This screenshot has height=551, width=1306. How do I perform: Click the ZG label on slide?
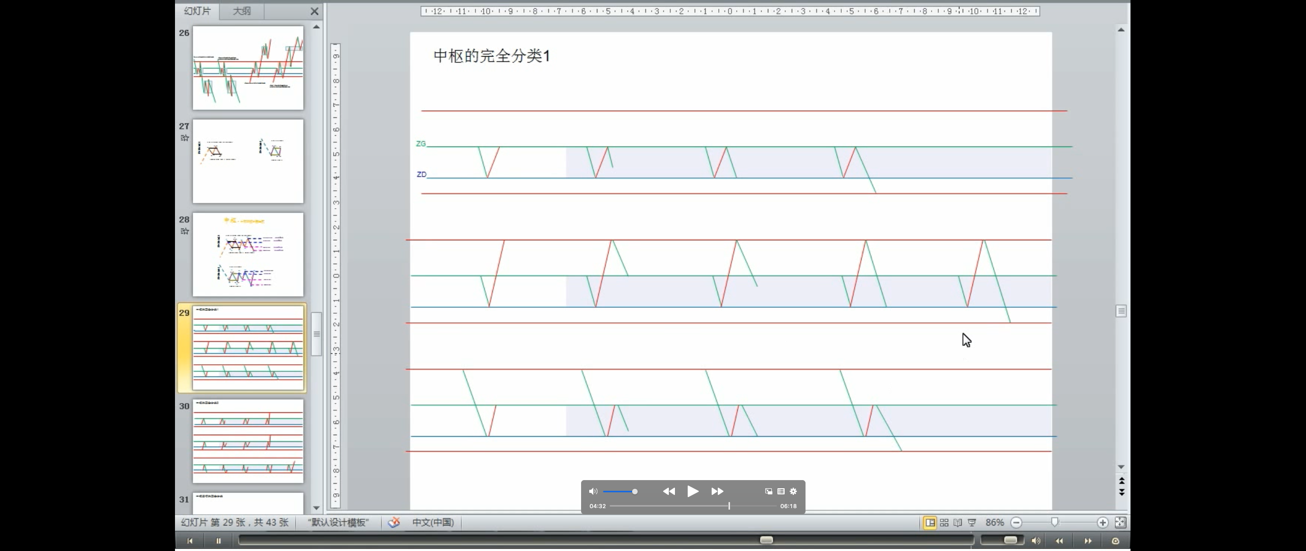[x=421, y=144]
